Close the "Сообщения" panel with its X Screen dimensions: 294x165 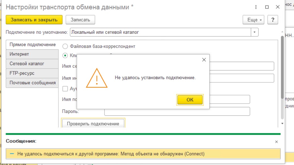click(x=277, y=142)
